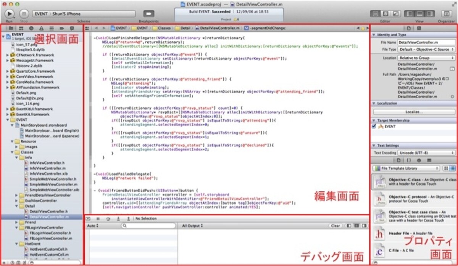458x266 pixels.
Task: Open the File Type dropdown
Action: click(426, 50)
